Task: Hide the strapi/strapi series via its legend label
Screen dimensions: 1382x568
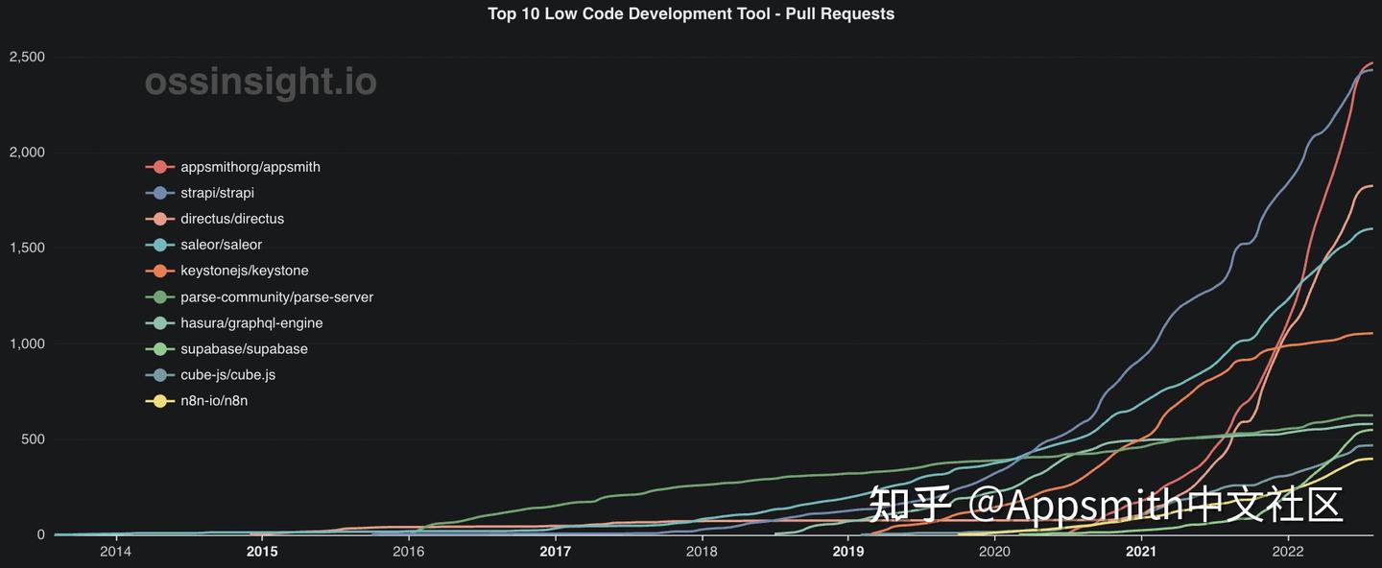Action: pyautogui.click(x=217, y=192)
